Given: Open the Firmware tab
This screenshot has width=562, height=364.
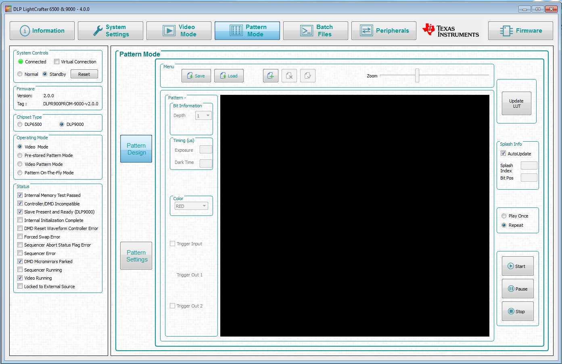Looking at the screenshot, I should [520, 31].
